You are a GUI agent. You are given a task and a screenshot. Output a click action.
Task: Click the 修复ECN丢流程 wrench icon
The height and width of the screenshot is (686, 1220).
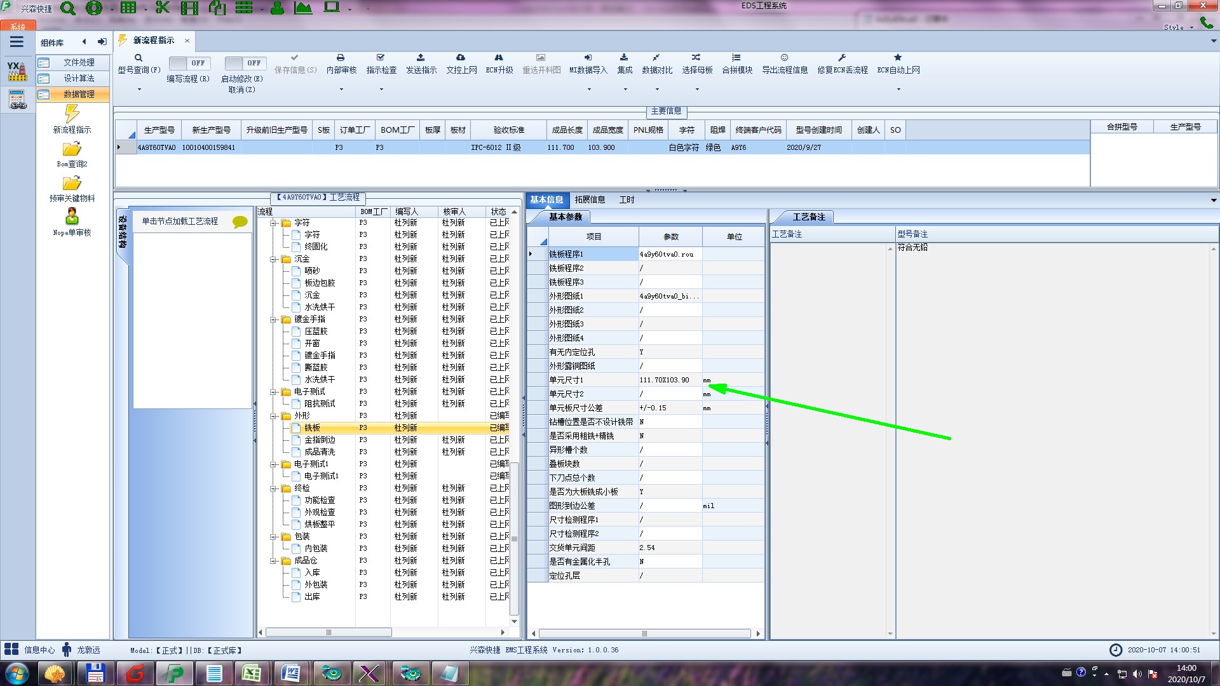coord(842,58)
